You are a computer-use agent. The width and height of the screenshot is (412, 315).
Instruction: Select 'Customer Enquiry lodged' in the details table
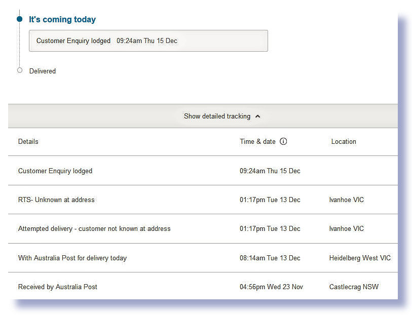click(55, 171)
